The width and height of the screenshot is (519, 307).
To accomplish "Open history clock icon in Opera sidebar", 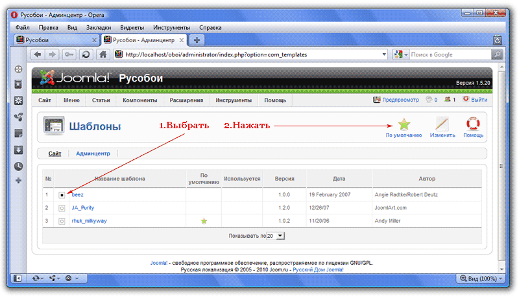I will pos(19,166).
